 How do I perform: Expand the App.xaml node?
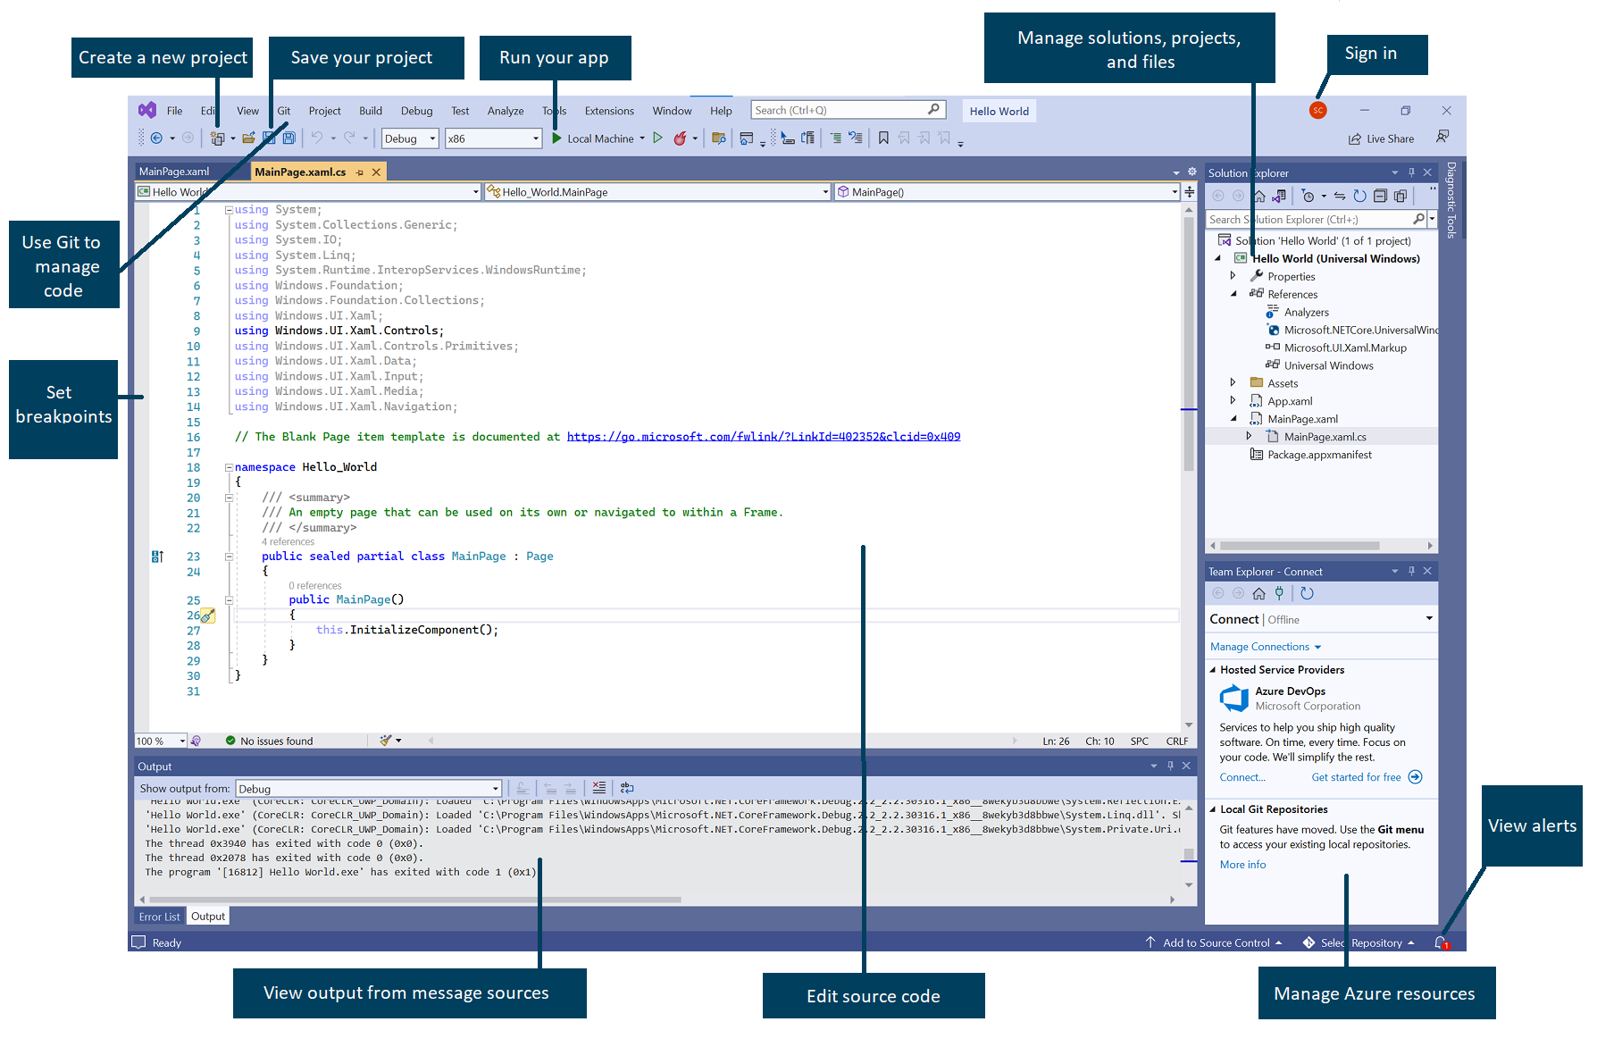coord(1233,400)
